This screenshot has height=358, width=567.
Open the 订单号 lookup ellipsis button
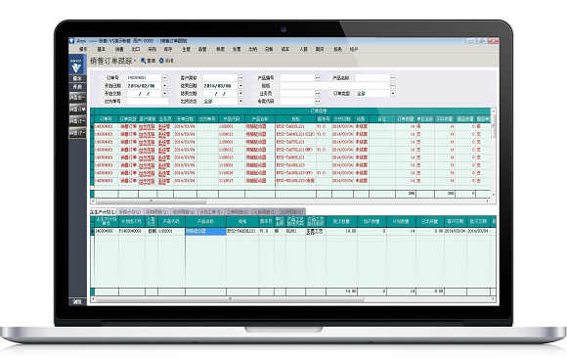164,78
